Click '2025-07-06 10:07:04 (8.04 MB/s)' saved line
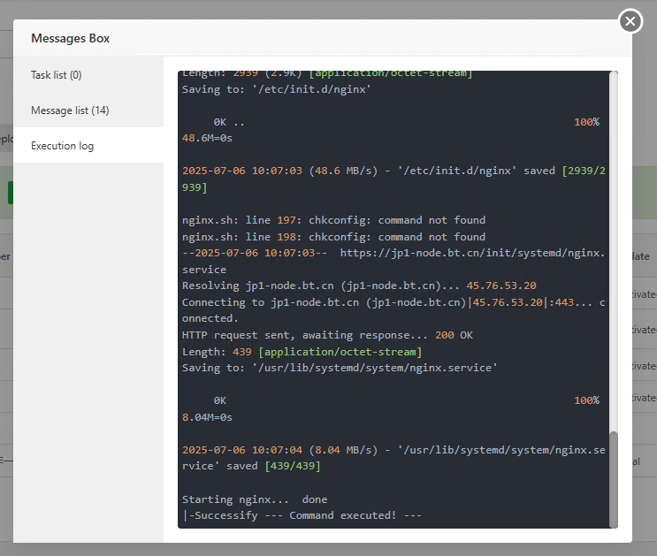 (393, 458)
